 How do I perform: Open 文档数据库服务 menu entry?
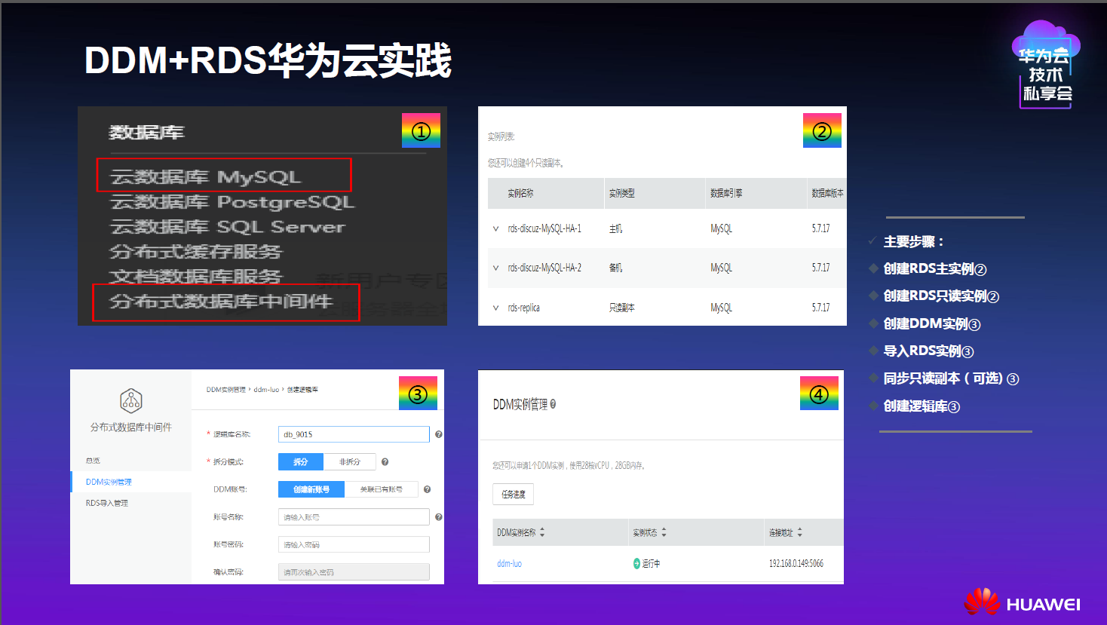pos(195,277)
